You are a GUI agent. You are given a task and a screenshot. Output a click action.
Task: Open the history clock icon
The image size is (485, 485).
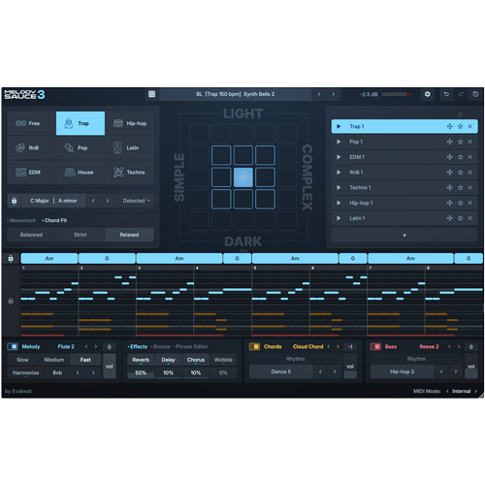click(475, 94)
